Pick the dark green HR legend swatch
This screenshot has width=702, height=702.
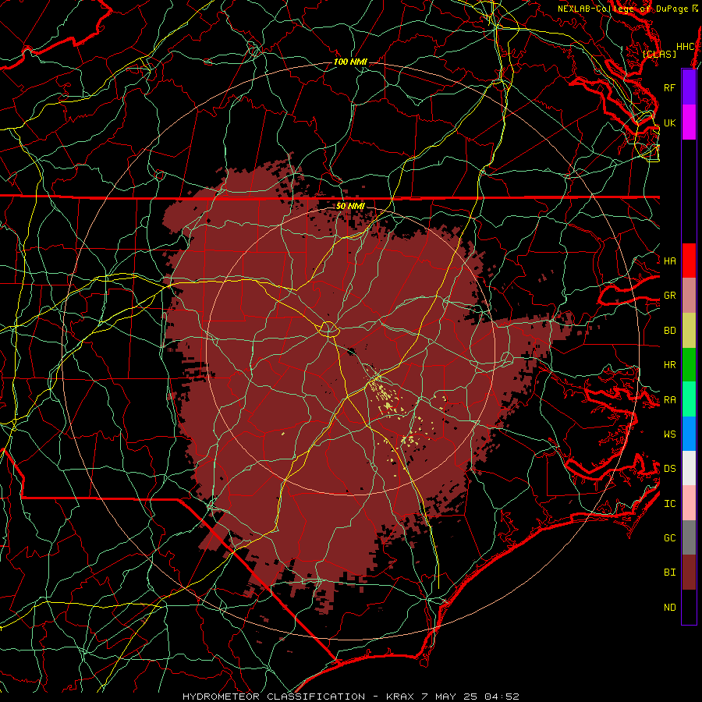[x=689, y=365]
